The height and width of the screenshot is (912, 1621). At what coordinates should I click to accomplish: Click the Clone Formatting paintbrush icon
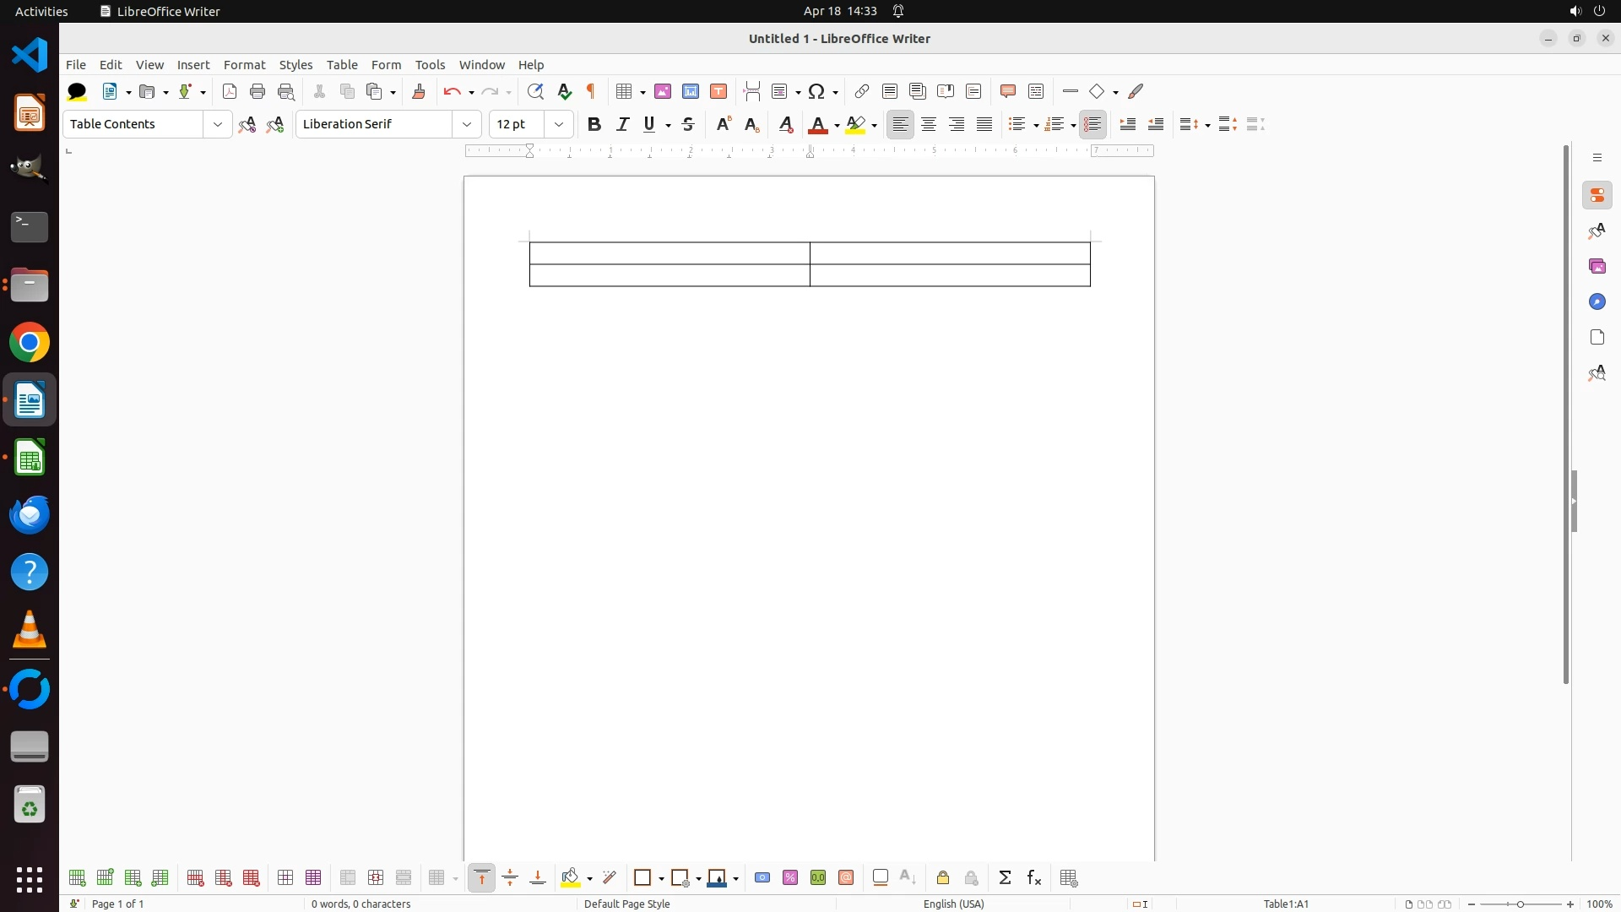coord(419,91)
